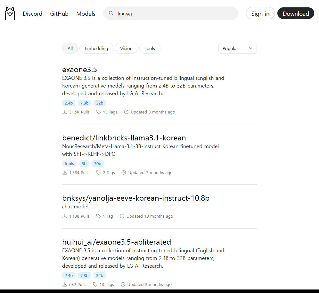The image size is (319, 293).
Task: Filter results by Tools
Action: pos(150,48)
